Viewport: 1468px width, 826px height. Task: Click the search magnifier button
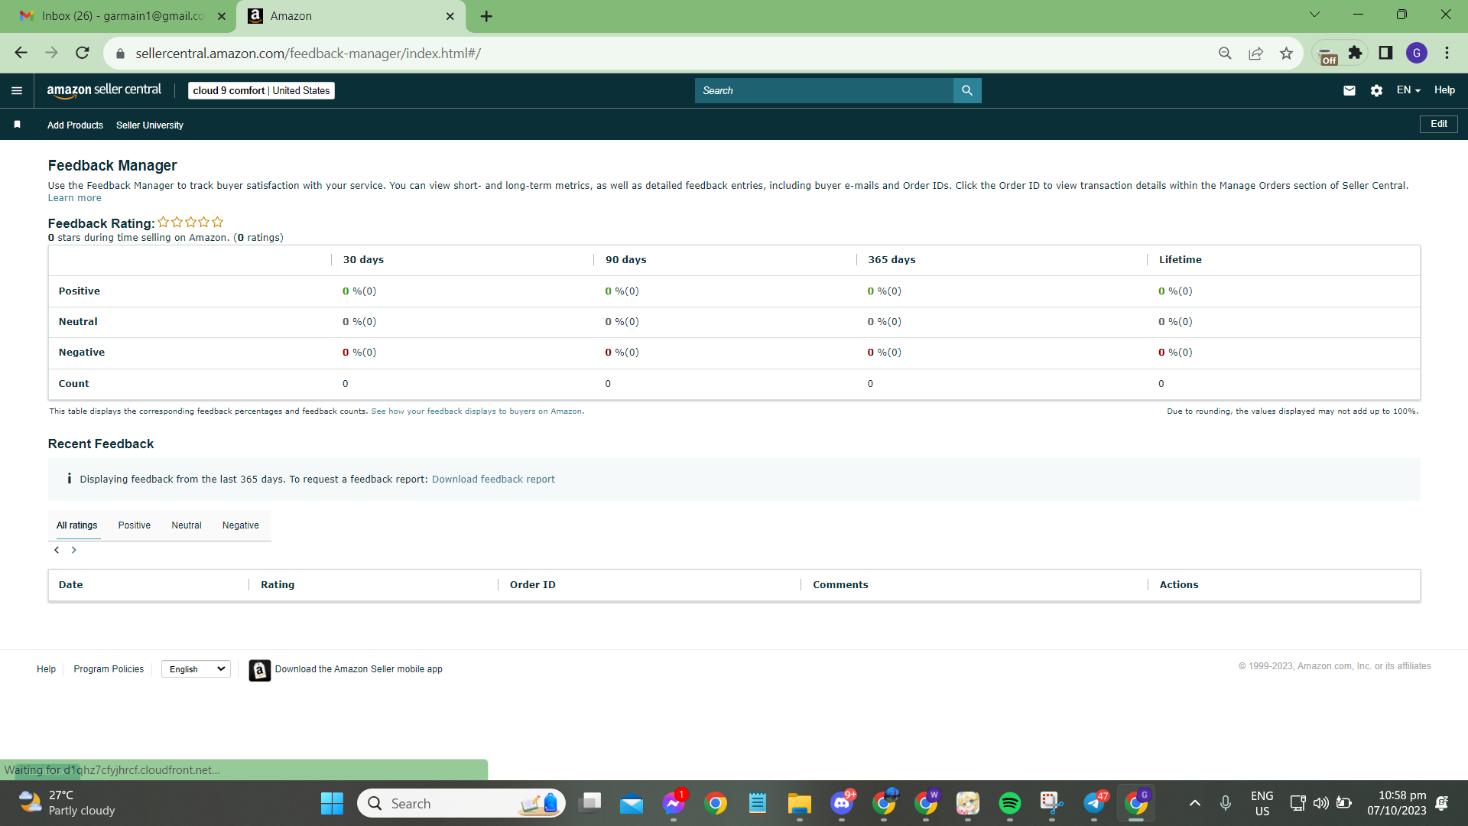click(967, 90)
